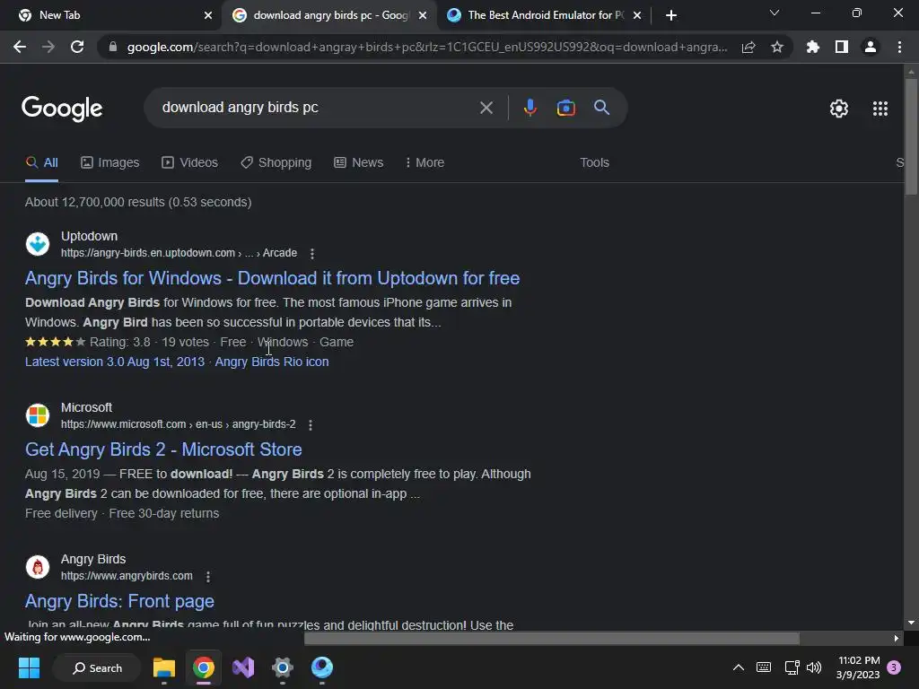Viewport: 919px width, 689px height.
Task: Click the horizontal scrollbar right arrow
Action: pos(897,638)
